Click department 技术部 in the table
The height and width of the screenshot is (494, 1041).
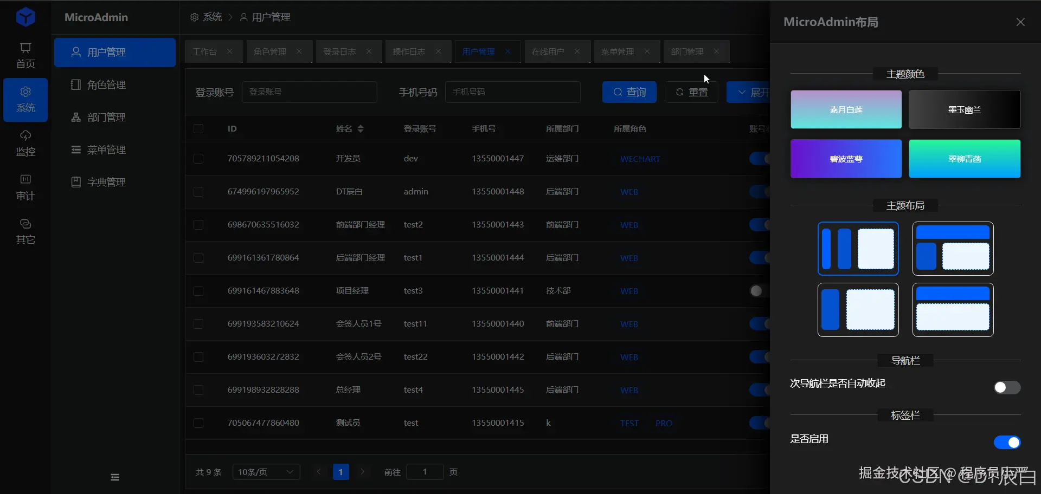558,291
